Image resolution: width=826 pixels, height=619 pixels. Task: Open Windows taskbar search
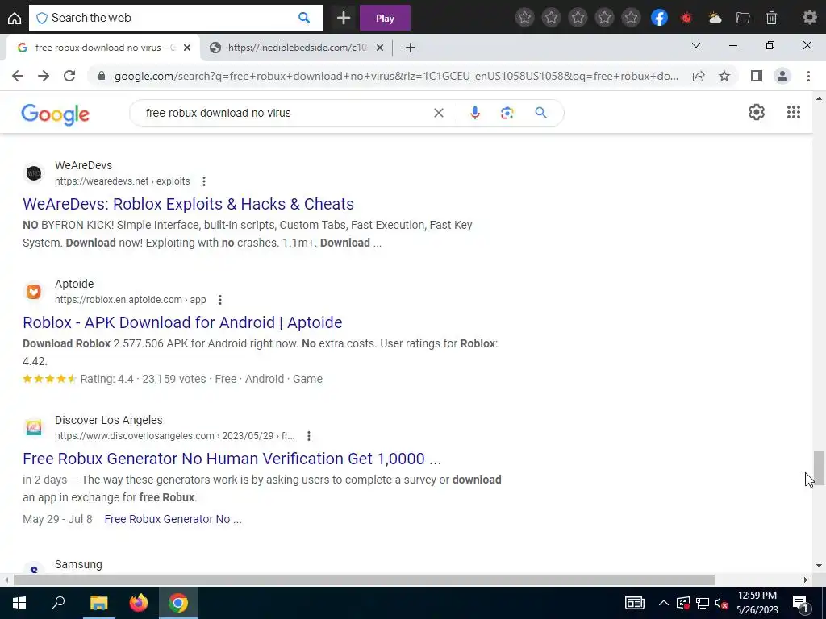coord(58,603)
